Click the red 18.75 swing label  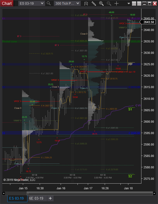pos(28,171)
